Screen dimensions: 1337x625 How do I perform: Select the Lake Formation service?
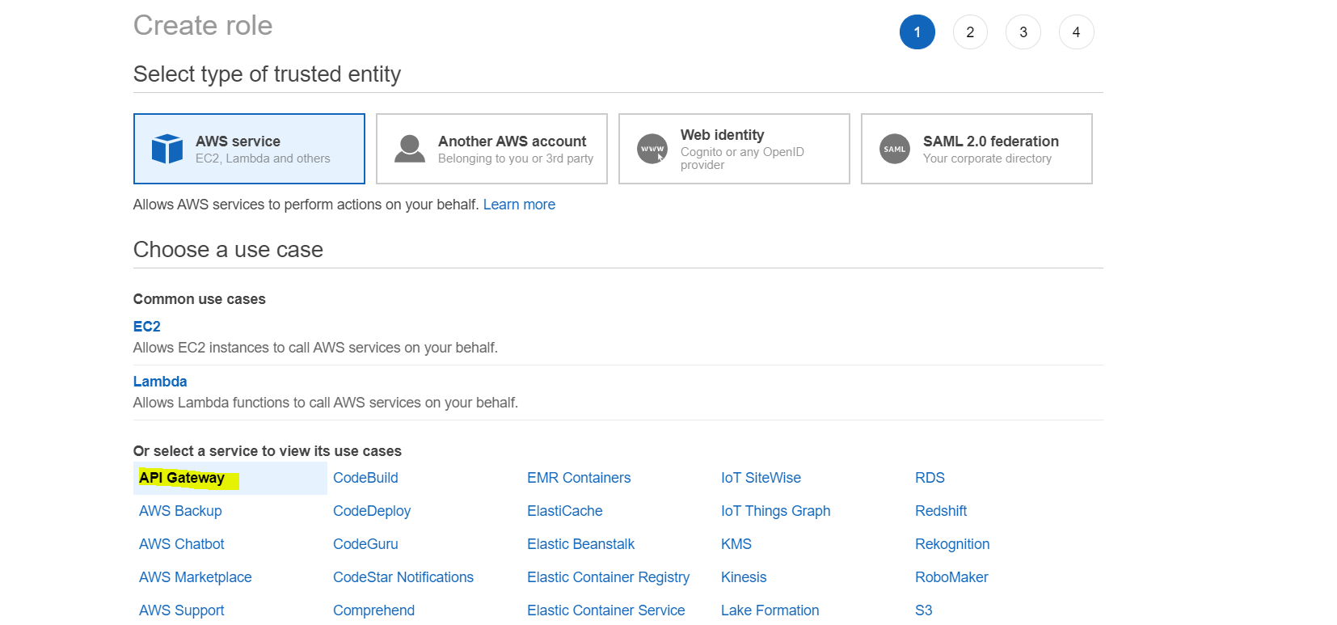point(770,610)
